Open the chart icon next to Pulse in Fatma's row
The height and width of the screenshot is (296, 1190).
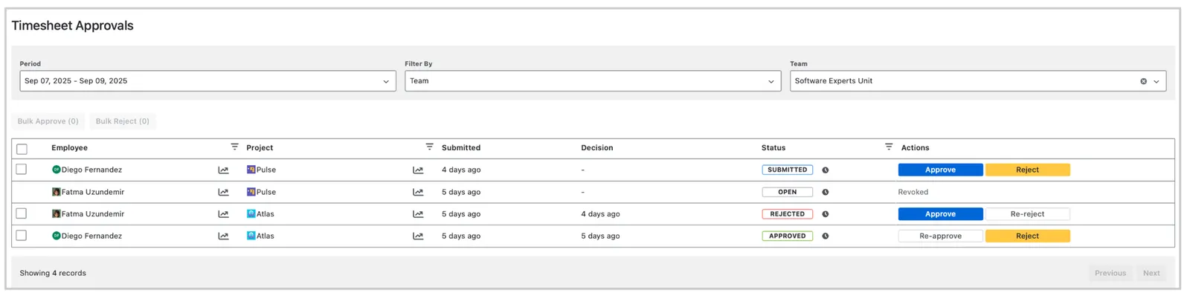point(418,193)
